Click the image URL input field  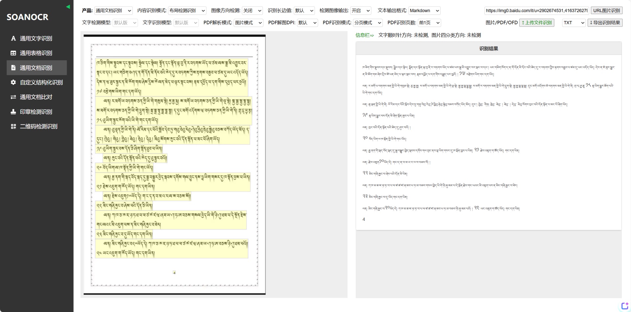(536, 10)
